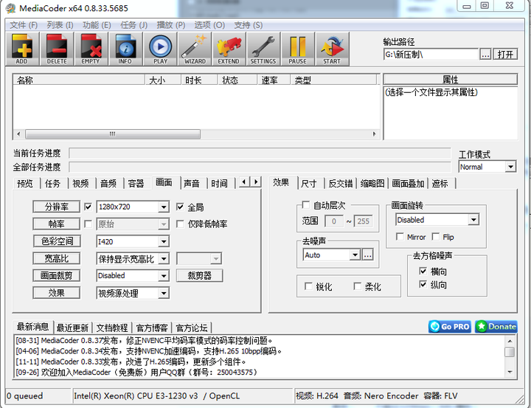Open the EXTEND puzzle icon
Image resolution: width=531 pixels, height=408 pixels.
pyautogui.click(x=229, y=49)
